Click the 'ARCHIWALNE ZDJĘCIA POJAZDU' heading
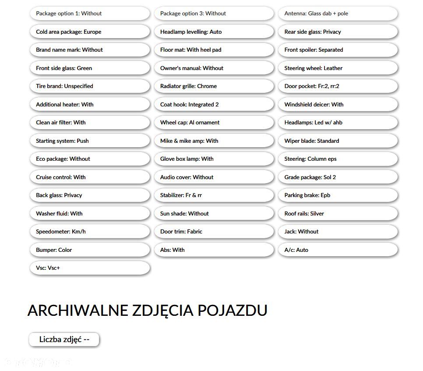Screen dimensions: 423x371 [147, 310]
